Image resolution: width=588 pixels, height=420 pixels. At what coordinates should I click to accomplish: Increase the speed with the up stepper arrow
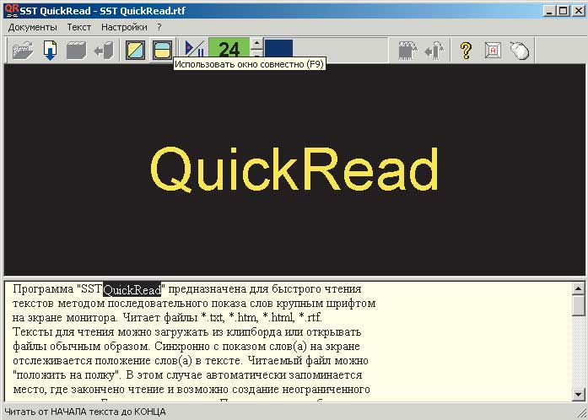coord(256,43)
